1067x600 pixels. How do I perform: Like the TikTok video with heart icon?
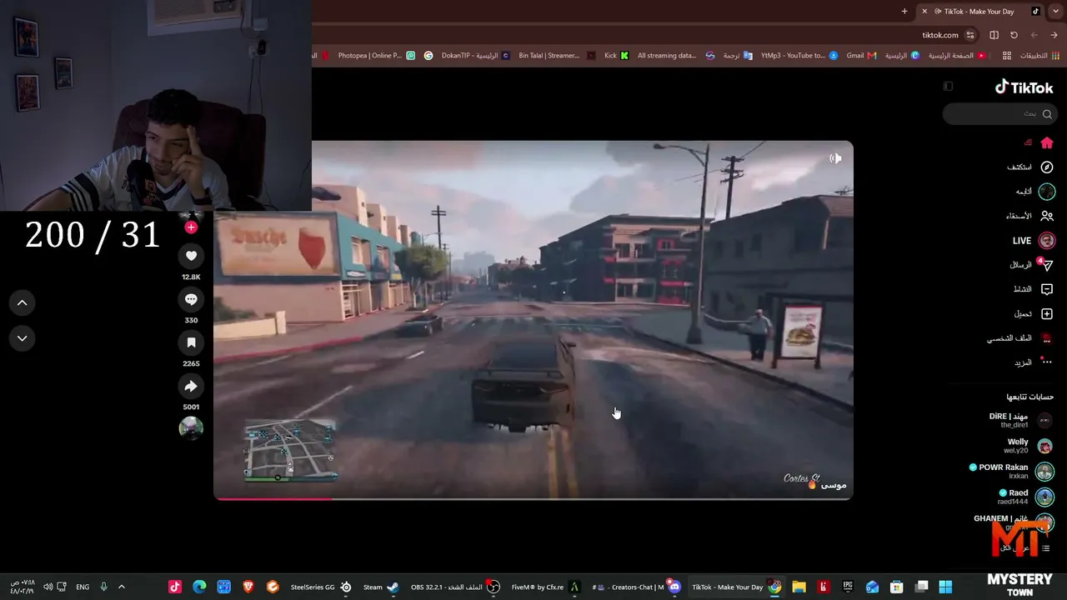pos(191,256)
